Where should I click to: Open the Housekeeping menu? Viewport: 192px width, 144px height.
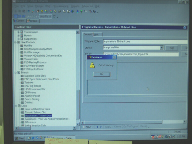click(59, 6)
